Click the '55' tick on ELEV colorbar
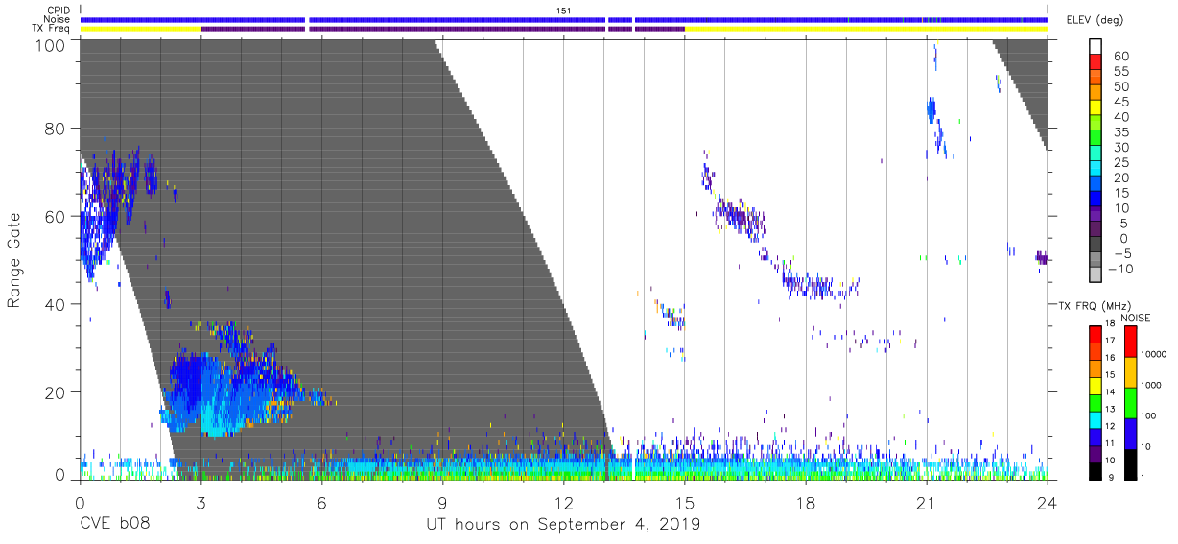1178x544 pixels. [1121, 72]
